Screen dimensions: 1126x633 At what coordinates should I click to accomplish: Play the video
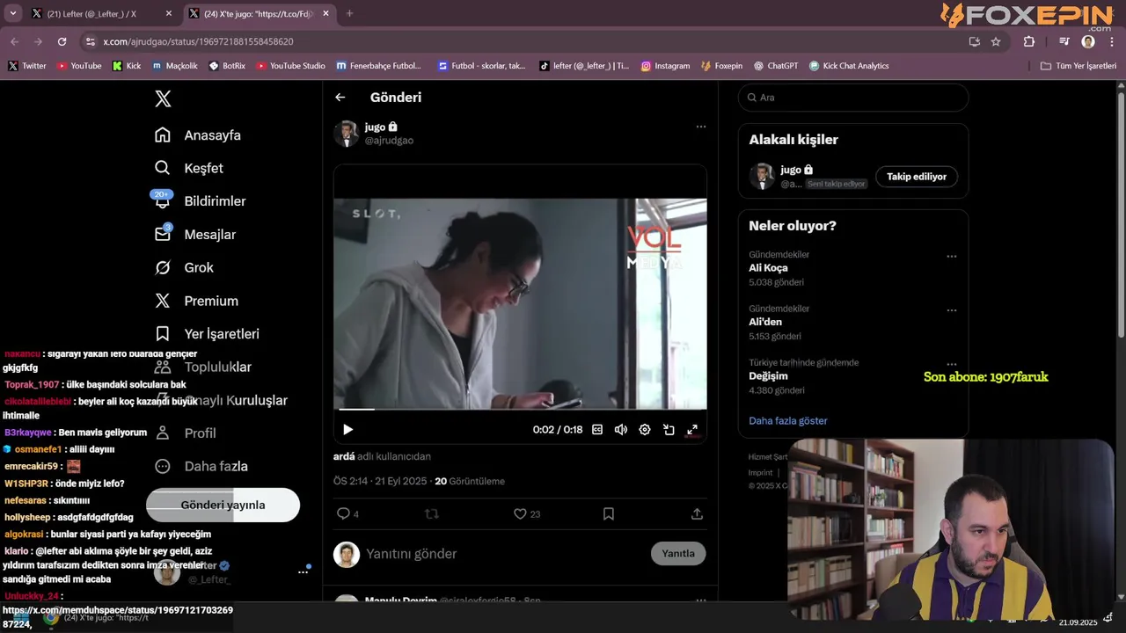[347, 430]
